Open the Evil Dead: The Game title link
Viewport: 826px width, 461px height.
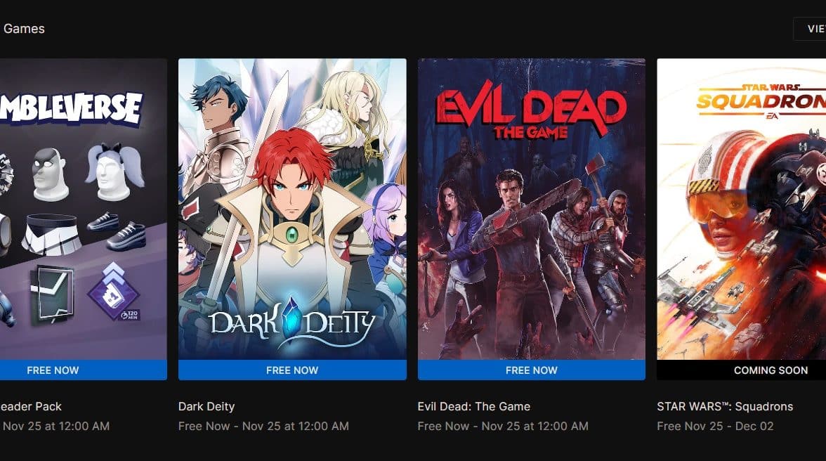[x=473, y=406]
